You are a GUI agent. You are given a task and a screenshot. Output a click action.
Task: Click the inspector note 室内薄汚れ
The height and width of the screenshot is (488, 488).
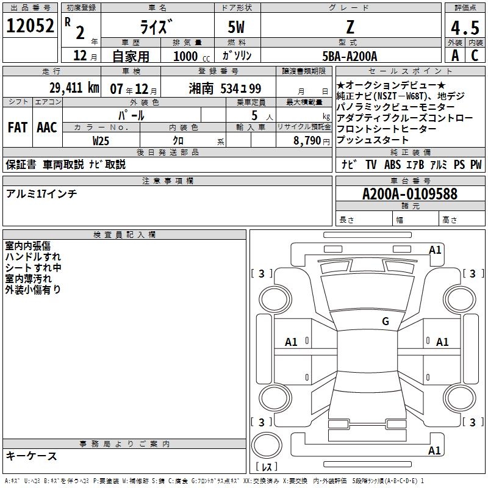(28, 279)
